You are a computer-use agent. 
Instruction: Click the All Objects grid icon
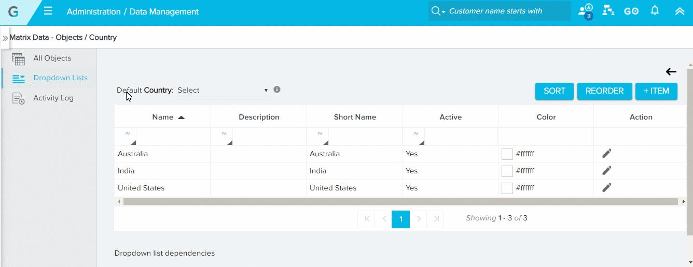19,59
